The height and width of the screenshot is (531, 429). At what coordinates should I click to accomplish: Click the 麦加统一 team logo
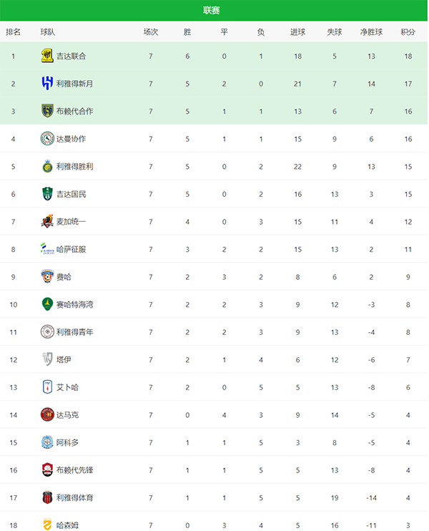pyautogui.click(x=47, y=222)
